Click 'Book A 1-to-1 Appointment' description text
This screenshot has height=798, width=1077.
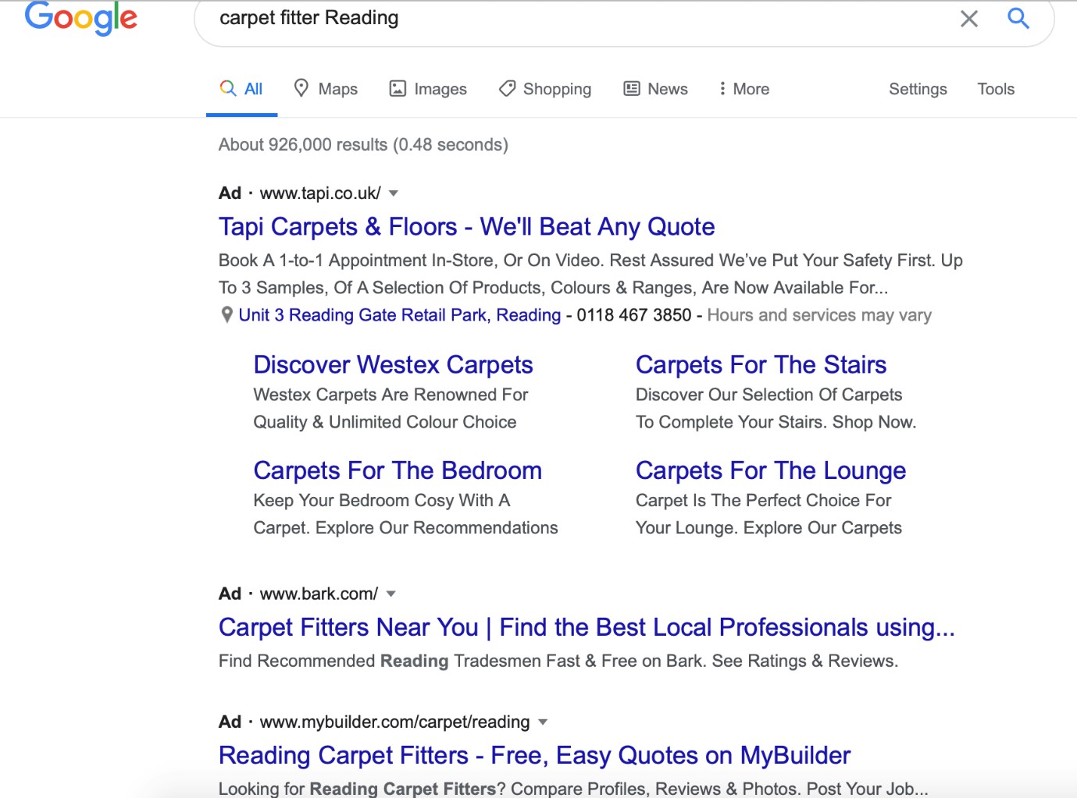coord(590,274)
